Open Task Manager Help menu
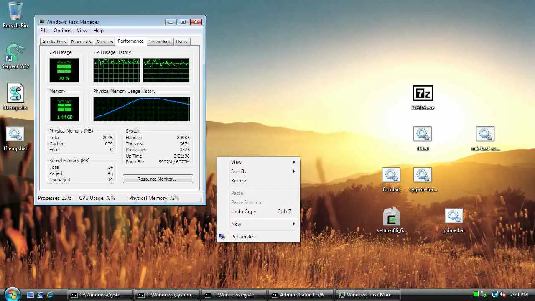The height and width of the screenshot is (301, 535). pyautogui.click(x=98, y=31)
